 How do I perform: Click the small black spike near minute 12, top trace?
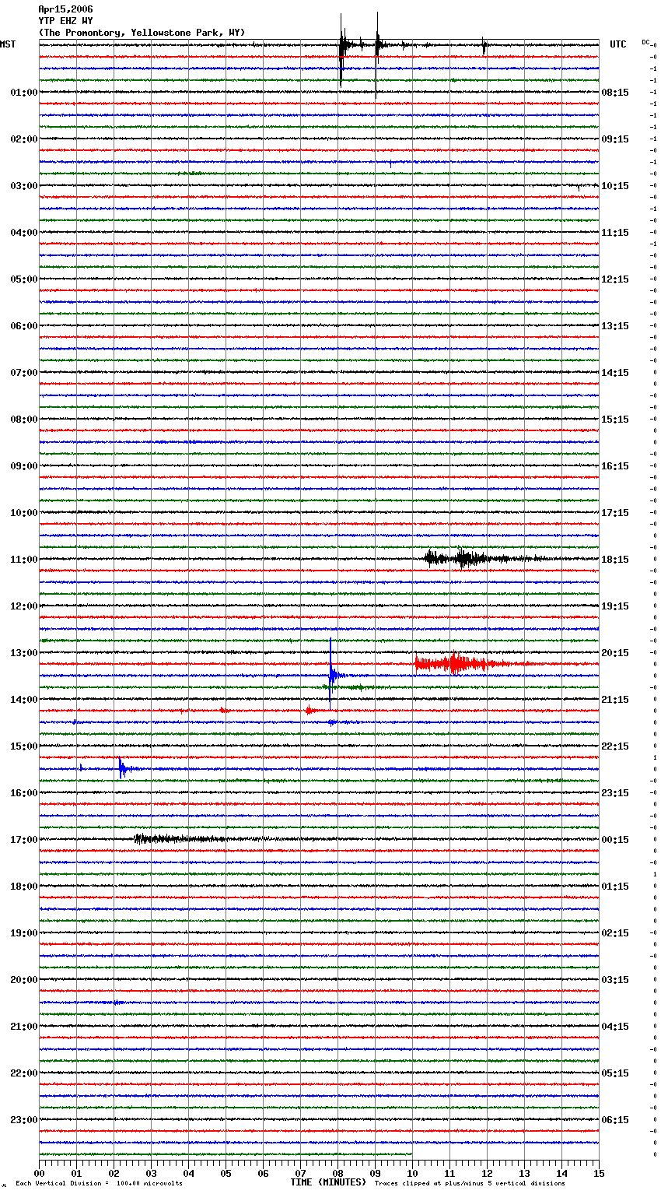(484, 46)
